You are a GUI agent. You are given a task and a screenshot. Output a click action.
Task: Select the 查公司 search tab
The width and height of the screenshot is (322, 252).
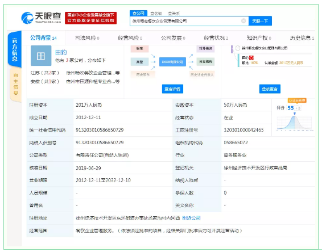click(x=138, y=14)
